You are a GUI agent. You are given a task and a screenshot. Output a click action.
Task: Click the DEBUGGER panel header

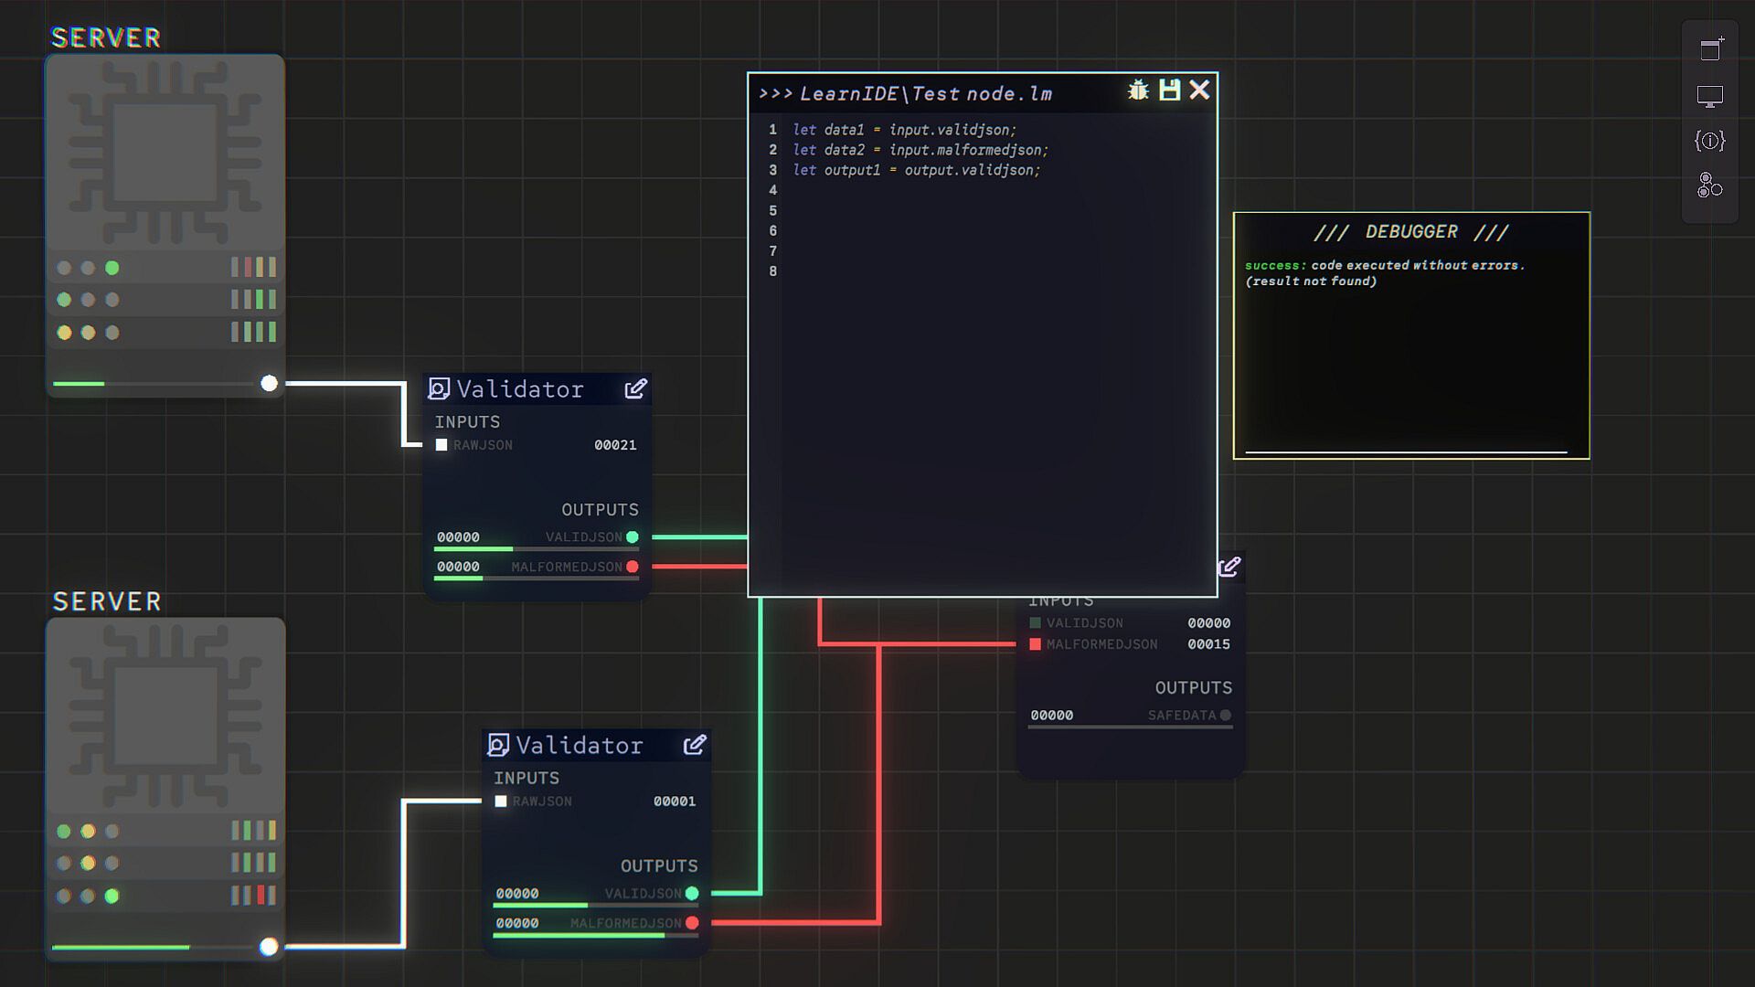(1411, 232)
